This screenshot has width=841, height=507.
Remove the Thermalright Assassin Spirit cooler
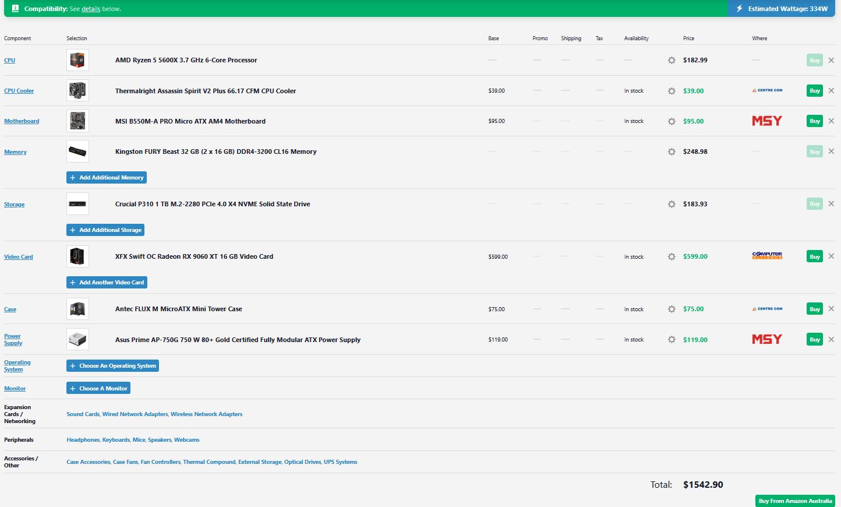point(831,90)
